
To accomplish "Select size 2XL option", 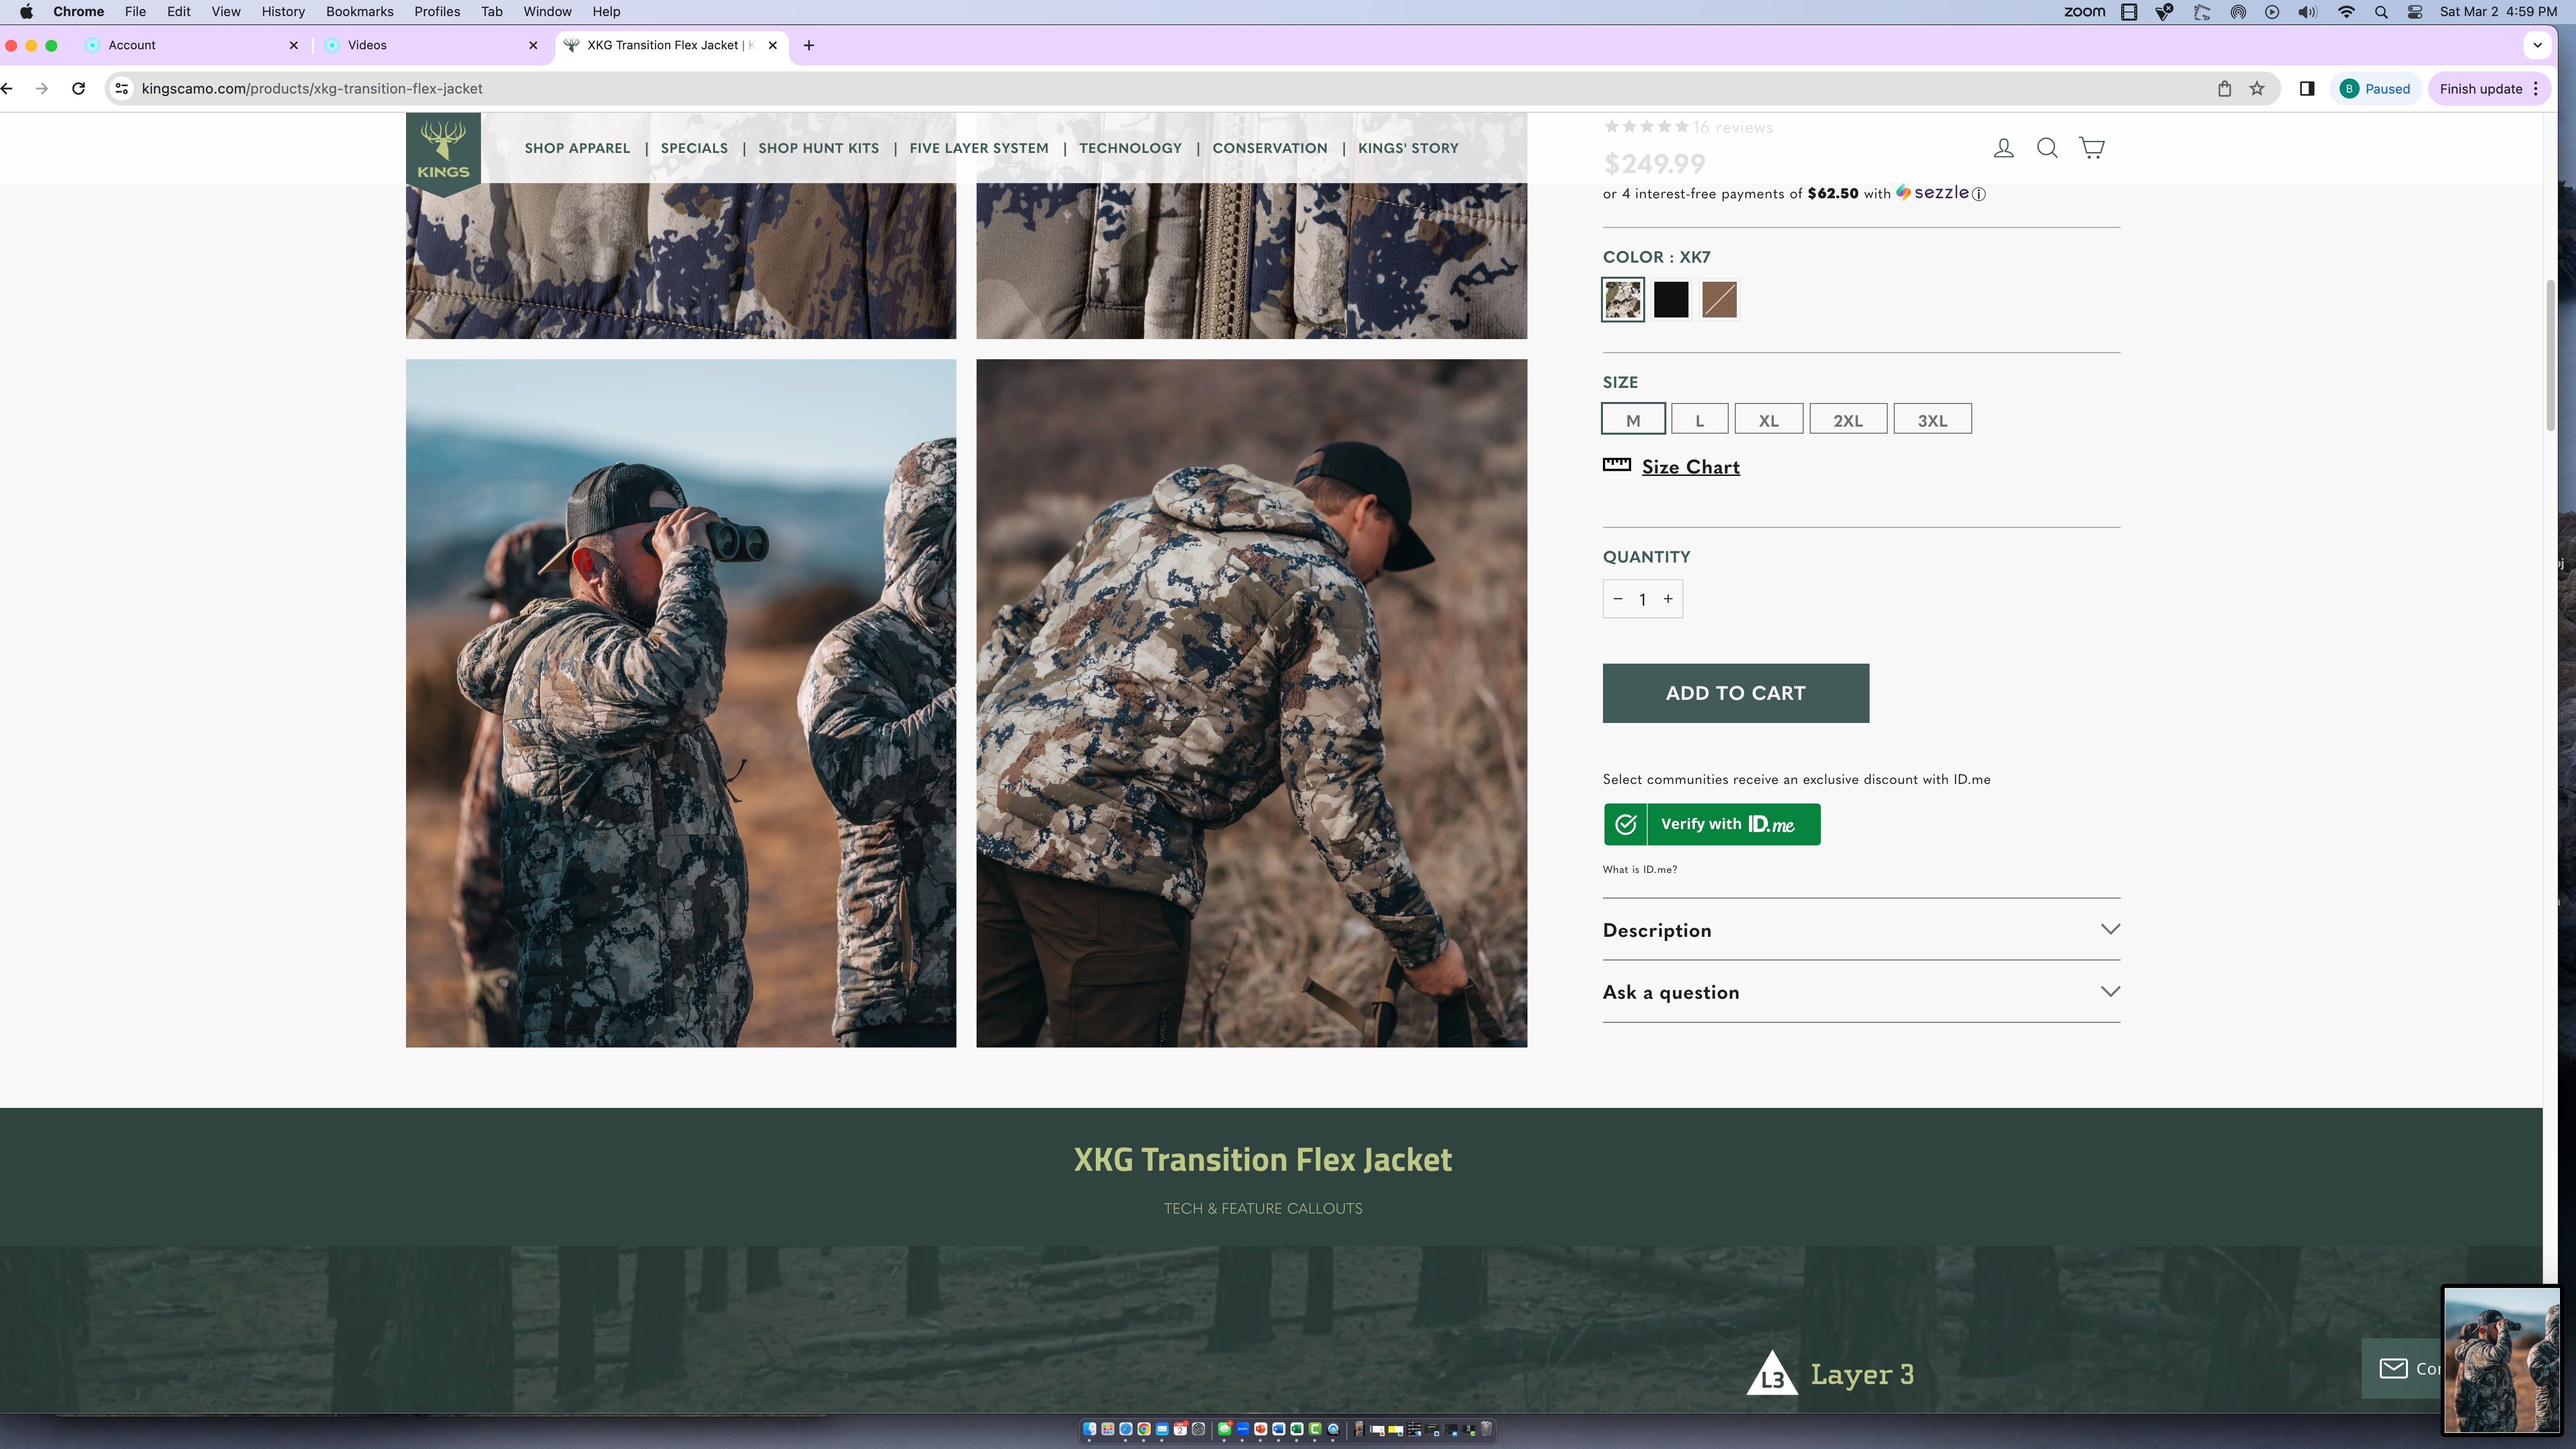I will pos(1847,420).
